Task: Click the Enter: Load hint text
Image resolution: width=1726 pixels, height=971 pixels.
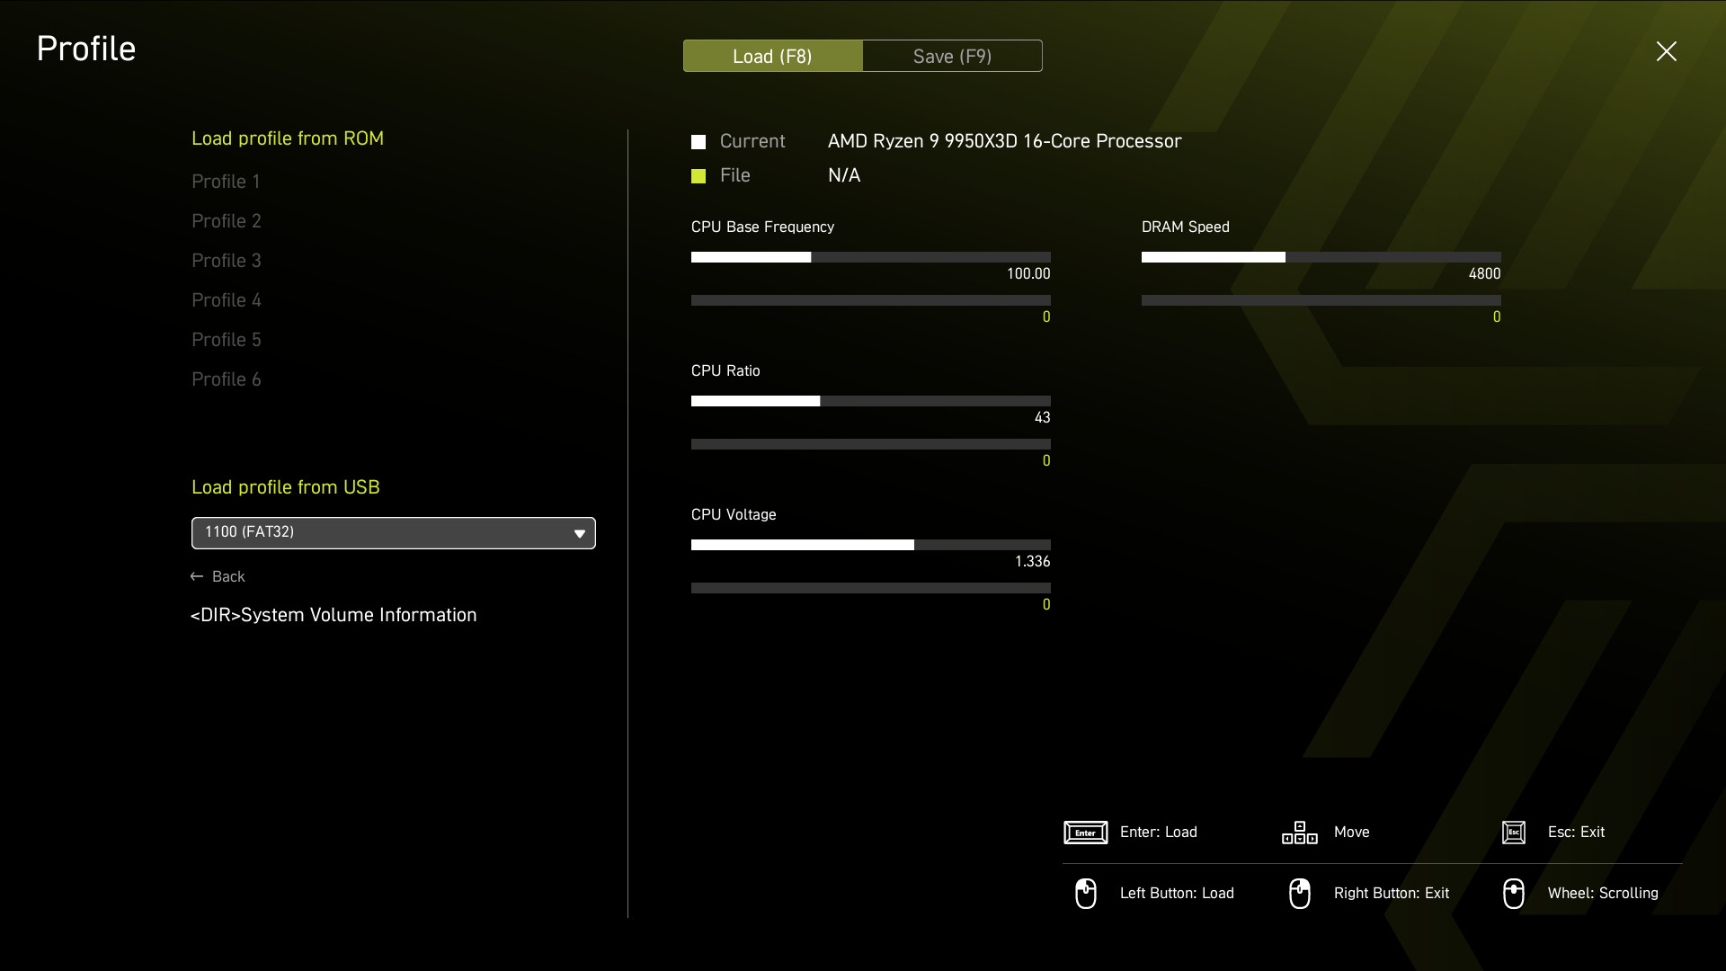Action: coord(1159,833)
